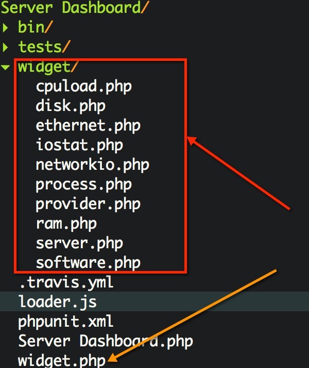Open server.php file
This screenshot has width=309, height=368.
click(79, 244)
